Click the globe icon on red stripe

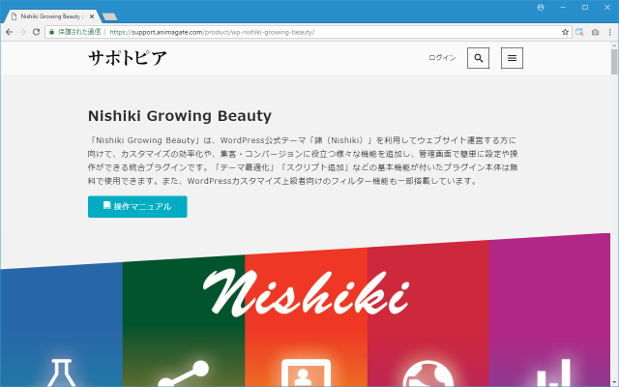coord(427,374)
